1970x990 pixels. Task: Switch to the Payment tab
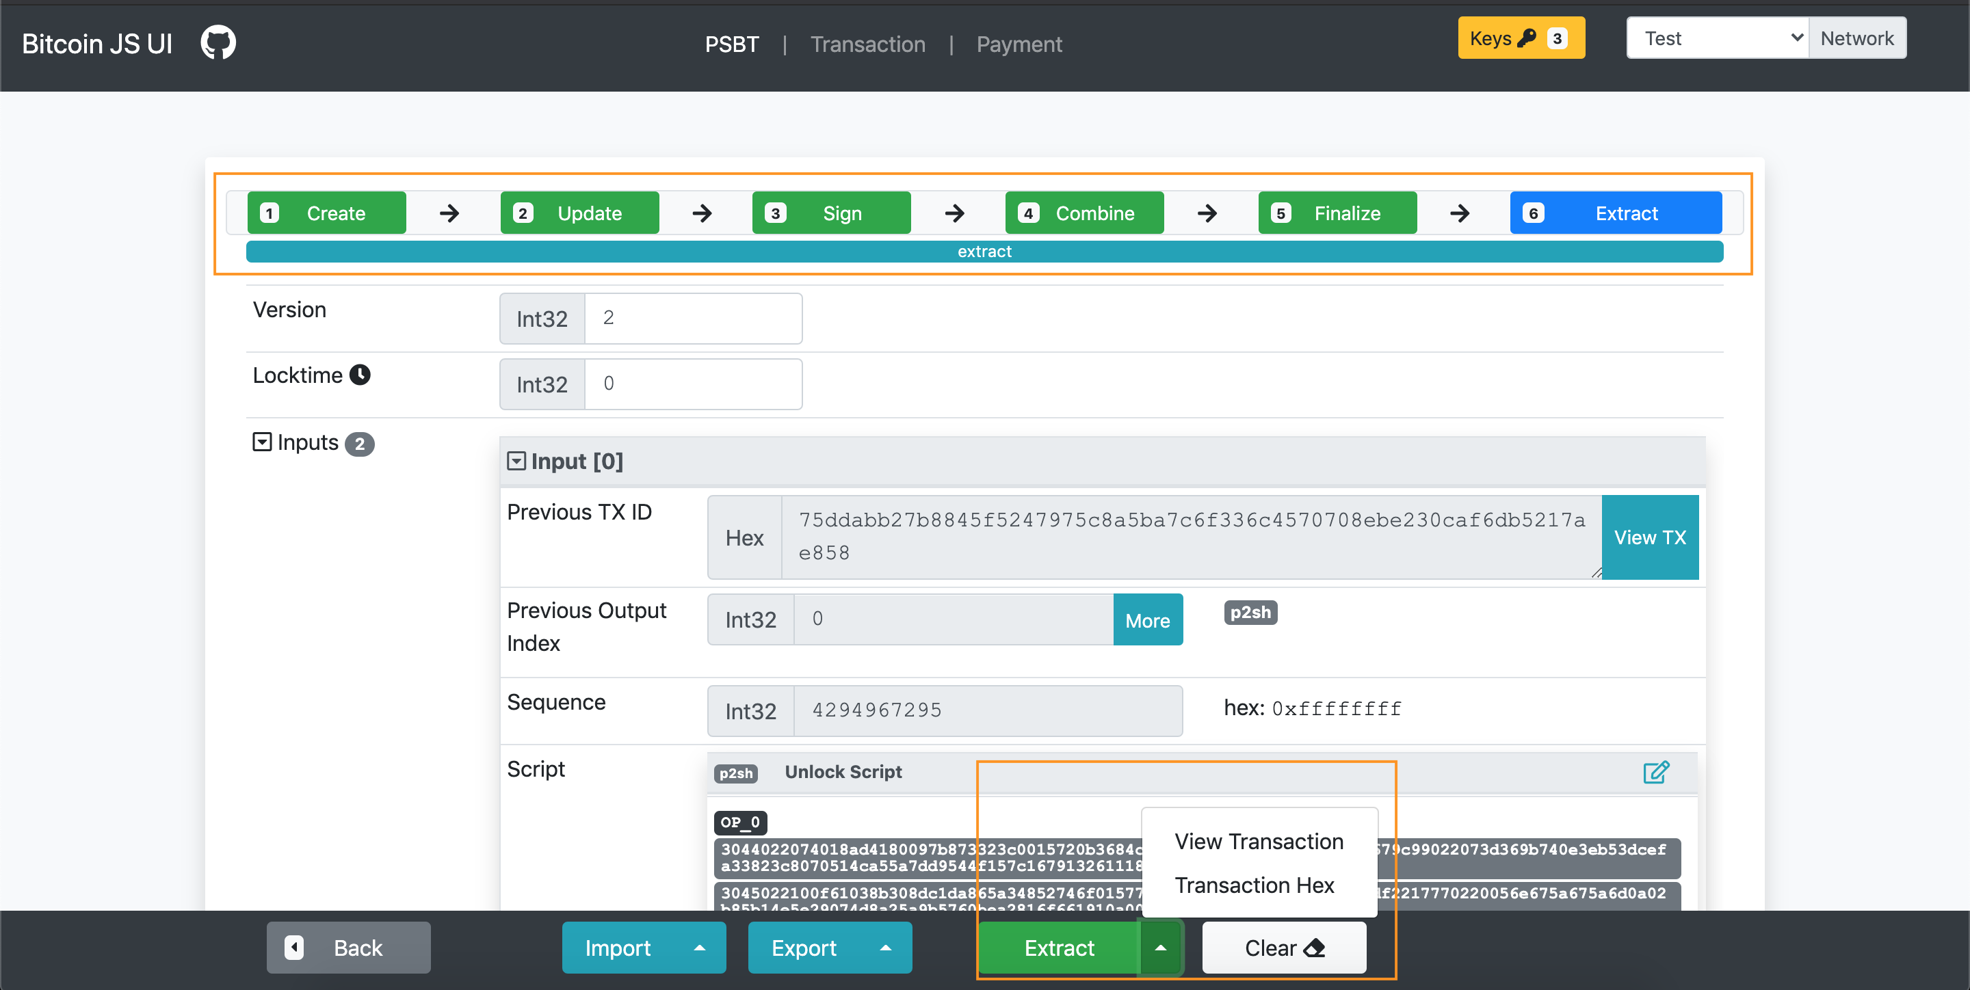point(1019,44)
